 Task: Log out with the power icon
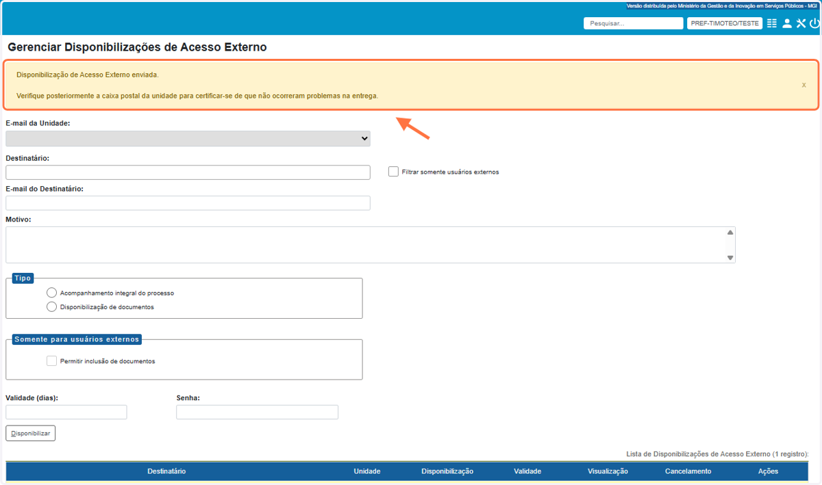(814, 23)
